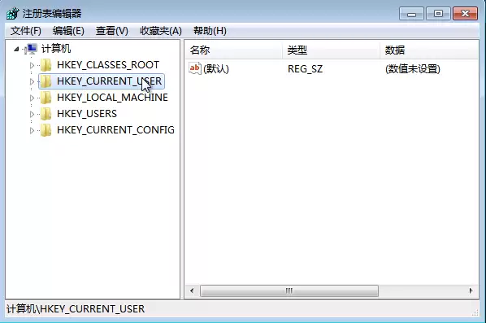The width and height of the screenshot is (486, 323).
Task: Open the 查看(V) menu
Action: pyautogui.click(x=112, y=31)
